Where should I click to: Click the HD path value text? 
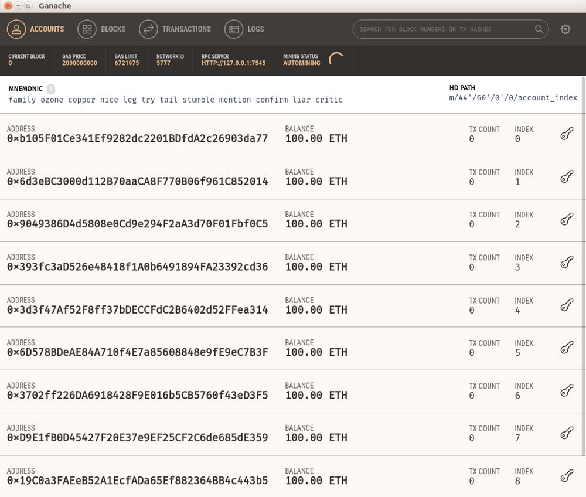(x=513, y=98)
